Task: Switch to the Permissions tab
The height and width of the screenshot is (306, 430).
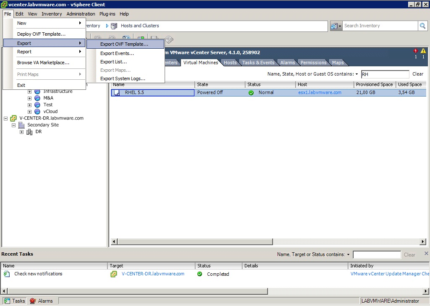Action: tap(313, 63)
